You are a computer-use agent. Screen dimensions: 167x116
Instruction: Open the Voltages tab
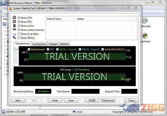tap(53, 44)
